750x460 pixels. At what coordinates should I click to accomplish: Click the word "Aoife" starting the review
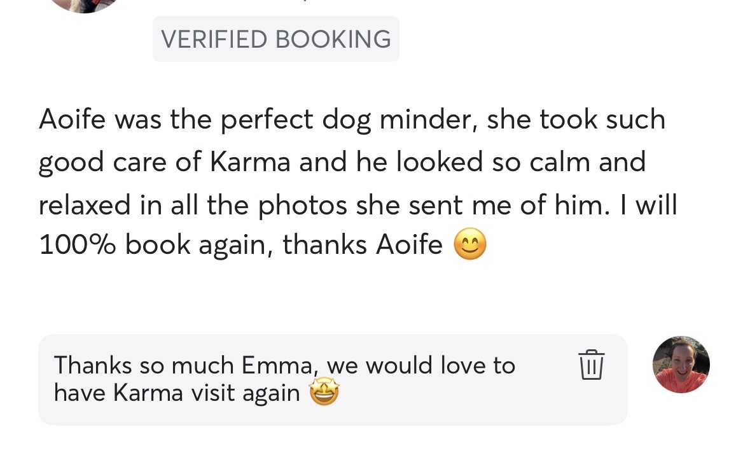(71, 120)
